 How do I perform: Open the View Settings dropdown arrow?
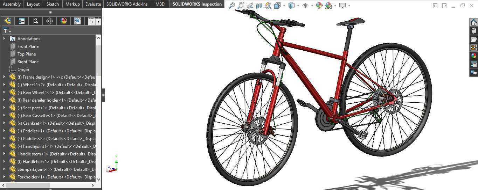pos(349,6)
